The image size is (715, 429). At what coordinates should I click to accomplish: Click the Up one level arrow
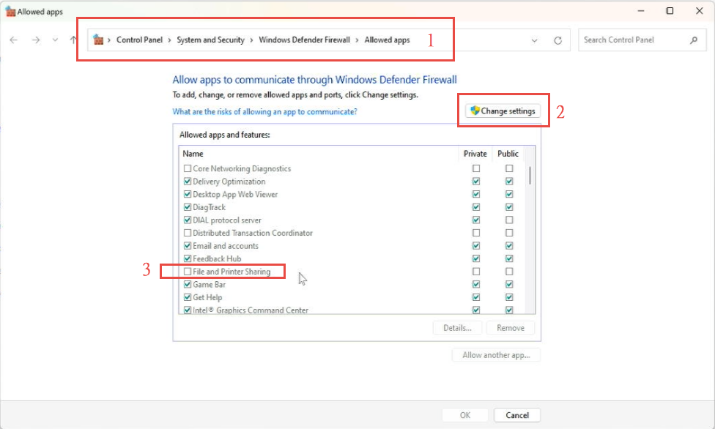[73, 40]
